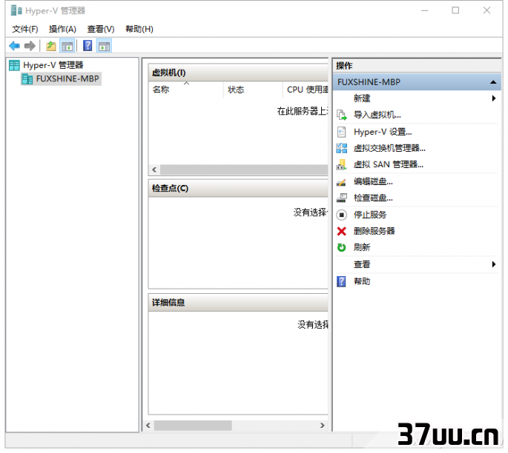Viewport: 508px width, 453px height.
Task: Sort by the 名称 column header
Action: 186,90
